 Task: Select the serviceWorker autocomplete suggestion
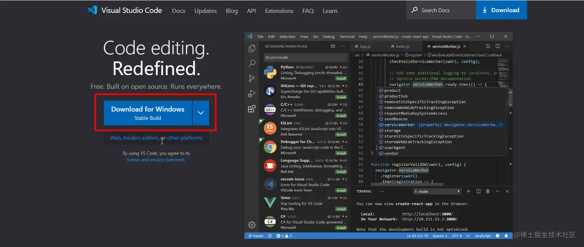[x=441, y=125]
